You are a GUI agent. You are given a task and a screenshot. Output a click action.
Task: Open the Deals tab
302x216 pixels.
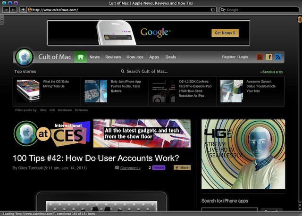coord(171,57)
